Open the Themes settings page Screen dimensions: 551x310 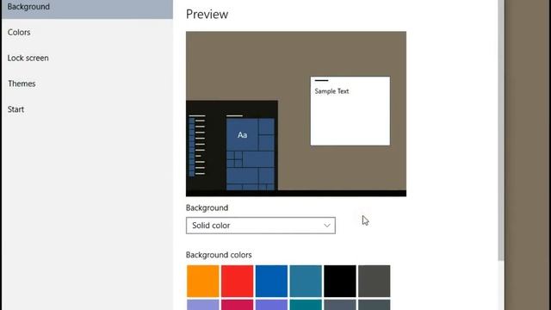[87, 84]
